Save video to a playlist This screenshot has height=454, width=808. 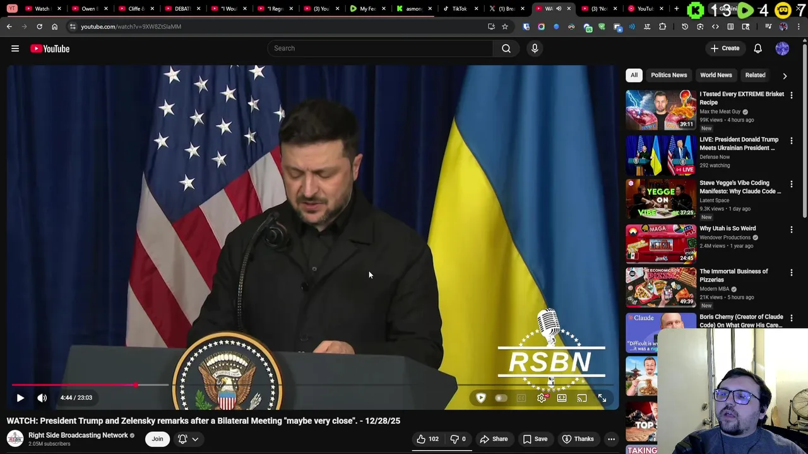535,439
